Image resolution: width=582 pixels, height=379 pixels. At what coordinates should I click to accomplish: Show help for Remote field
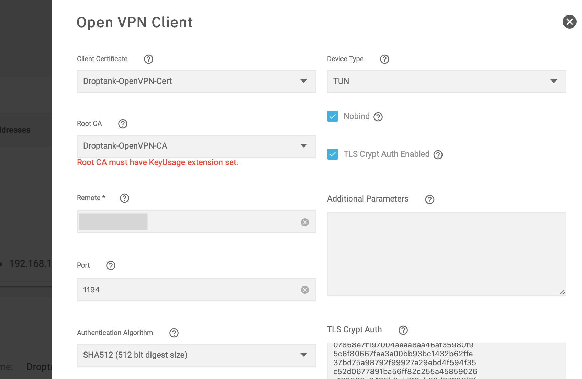pos(124,198)
